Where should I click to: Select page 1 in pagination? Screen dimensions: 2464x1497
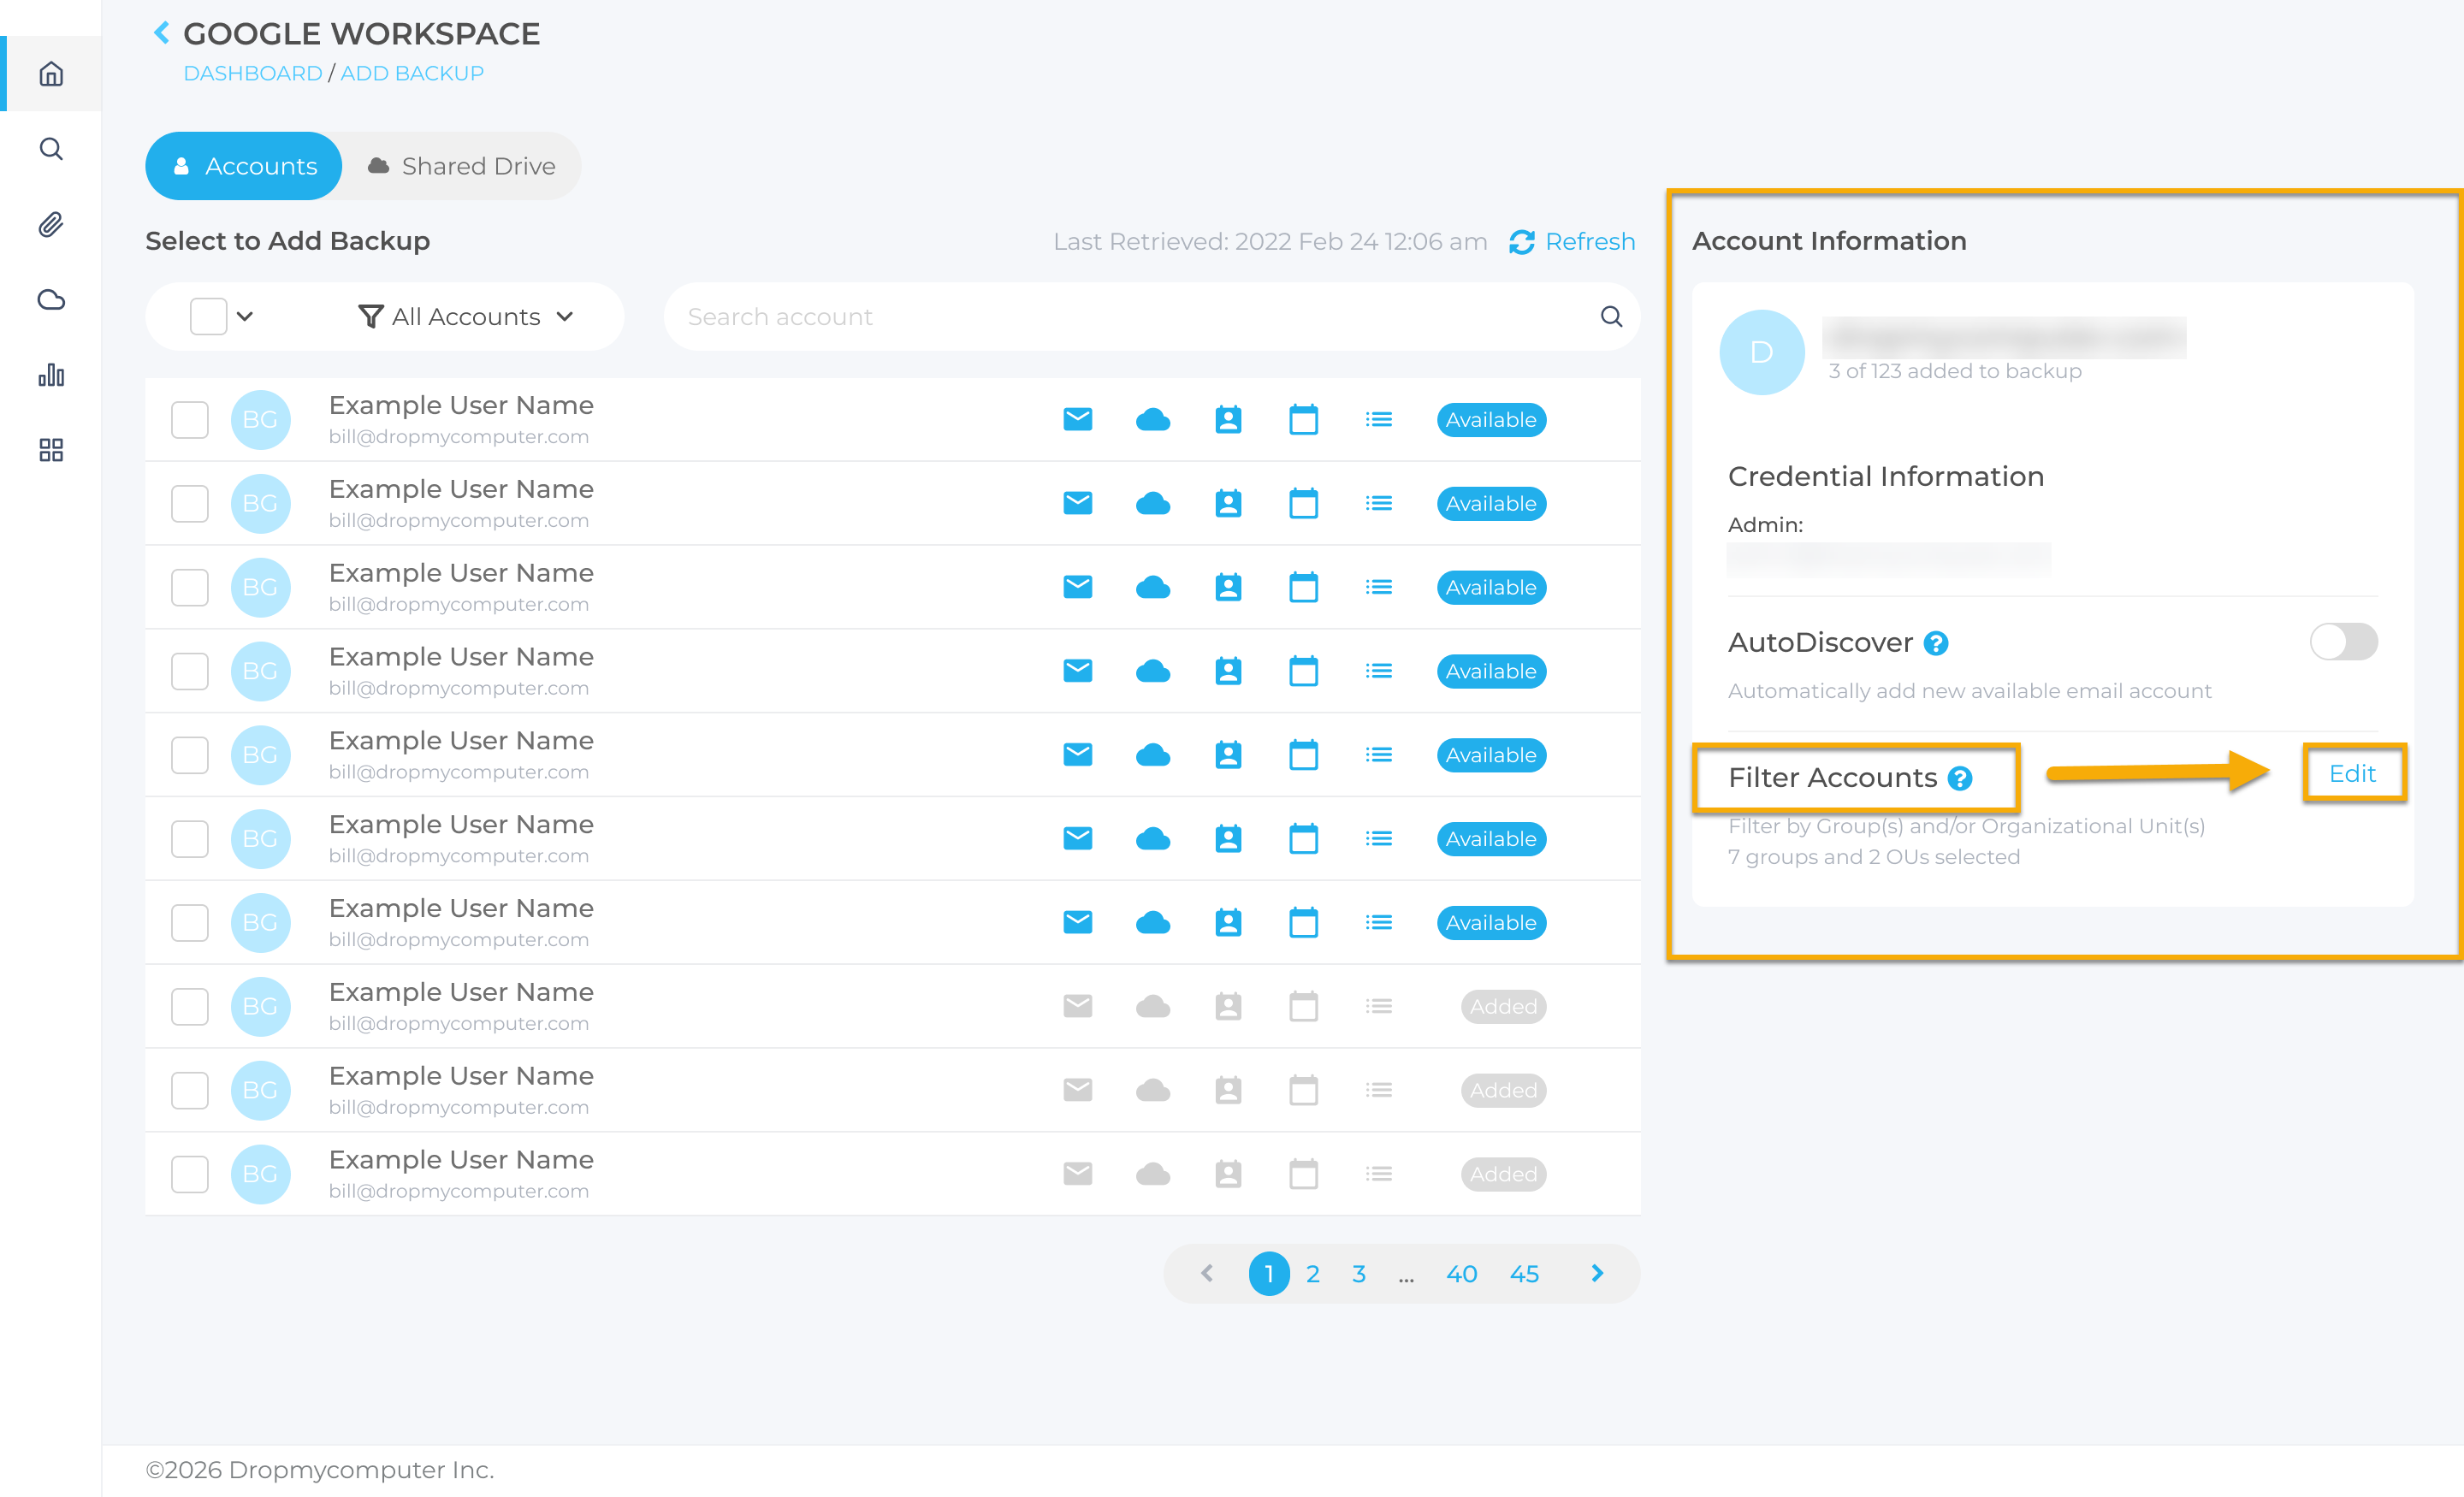1269,1273
